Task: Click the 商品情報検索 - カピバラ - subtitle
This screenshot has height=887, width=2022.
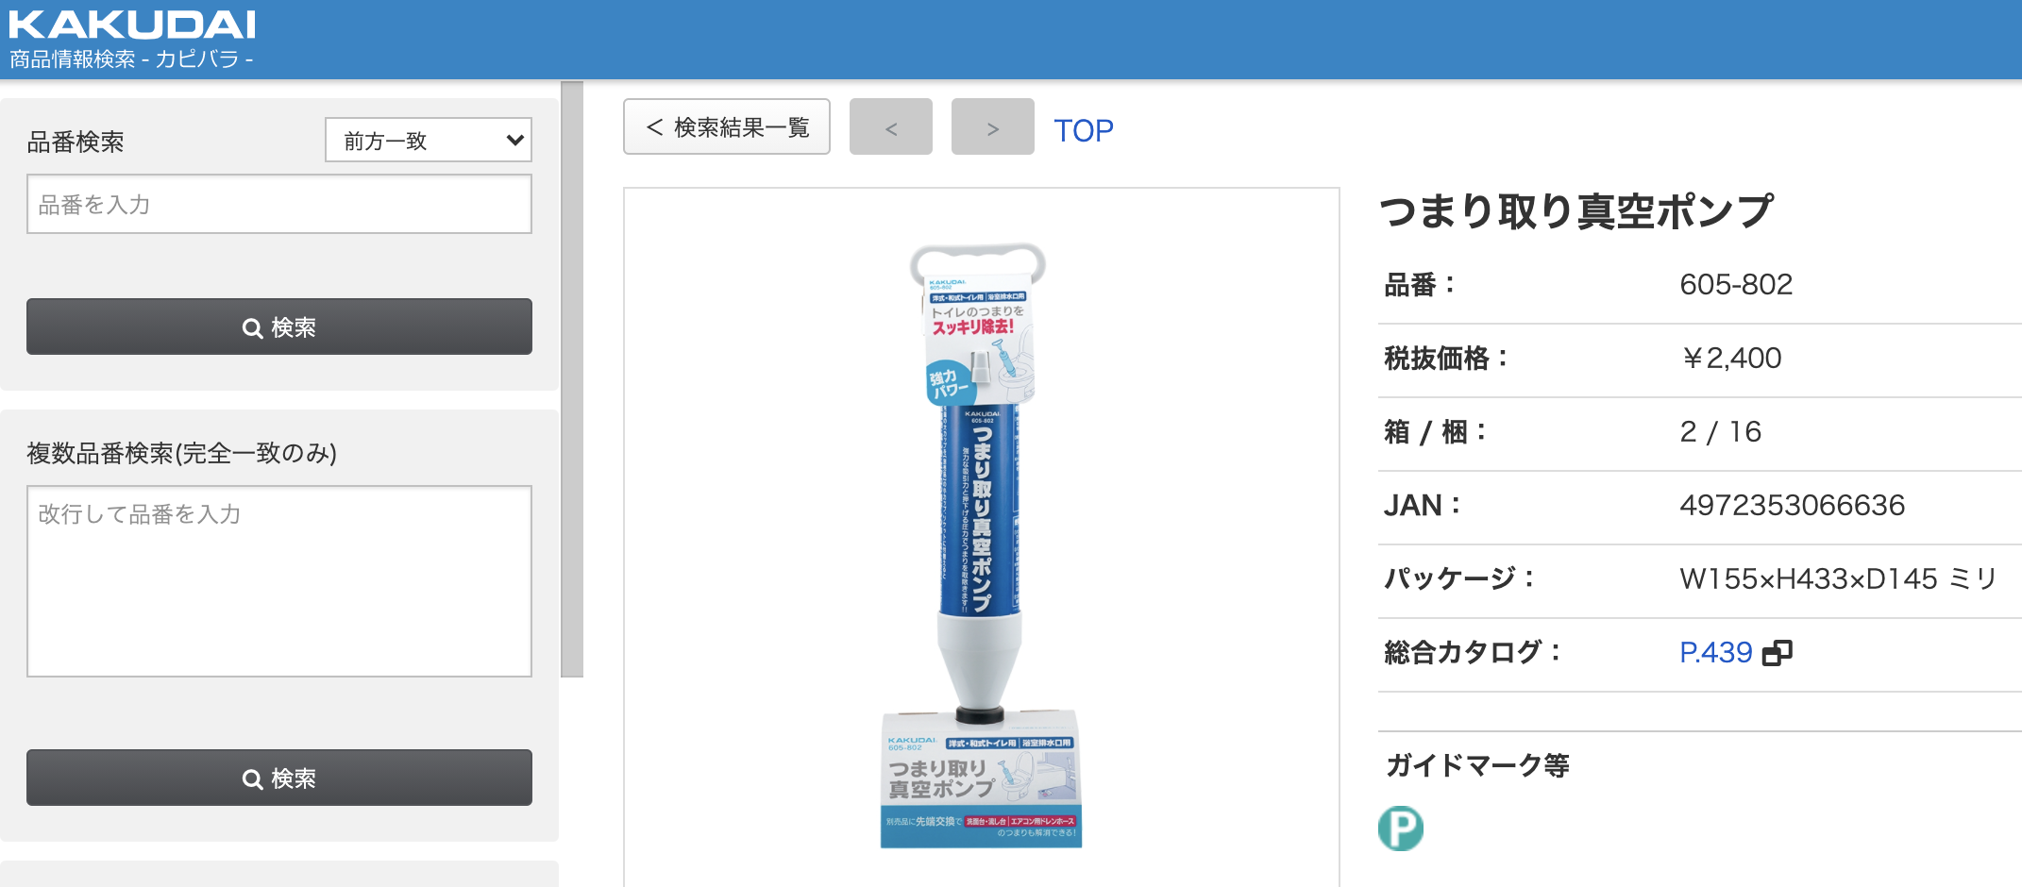Action: coord(131,59)
